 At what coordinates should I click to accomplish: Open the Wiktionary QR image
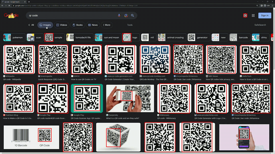(x=174, y=98)
